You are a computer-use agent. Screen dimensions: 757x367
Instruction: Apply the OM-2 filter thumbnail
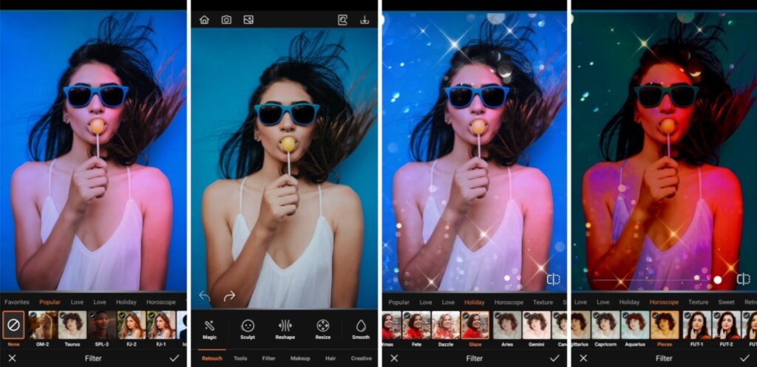coord(43,325)
